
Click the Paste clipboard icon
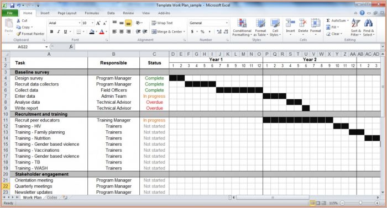(x=9, y=24)
